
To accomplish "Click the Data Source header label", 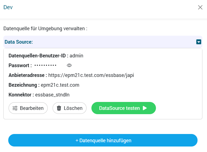I will 19,42.
